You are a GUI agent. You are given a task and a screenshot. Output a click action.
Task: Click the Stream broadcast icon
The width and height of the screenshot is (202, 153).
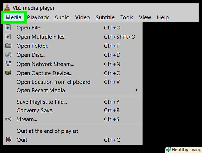(x=8, y=119)
